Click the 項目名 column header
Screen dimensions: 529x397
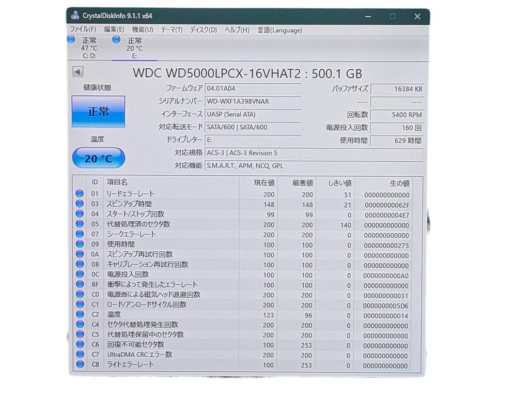tap(171, 182)
